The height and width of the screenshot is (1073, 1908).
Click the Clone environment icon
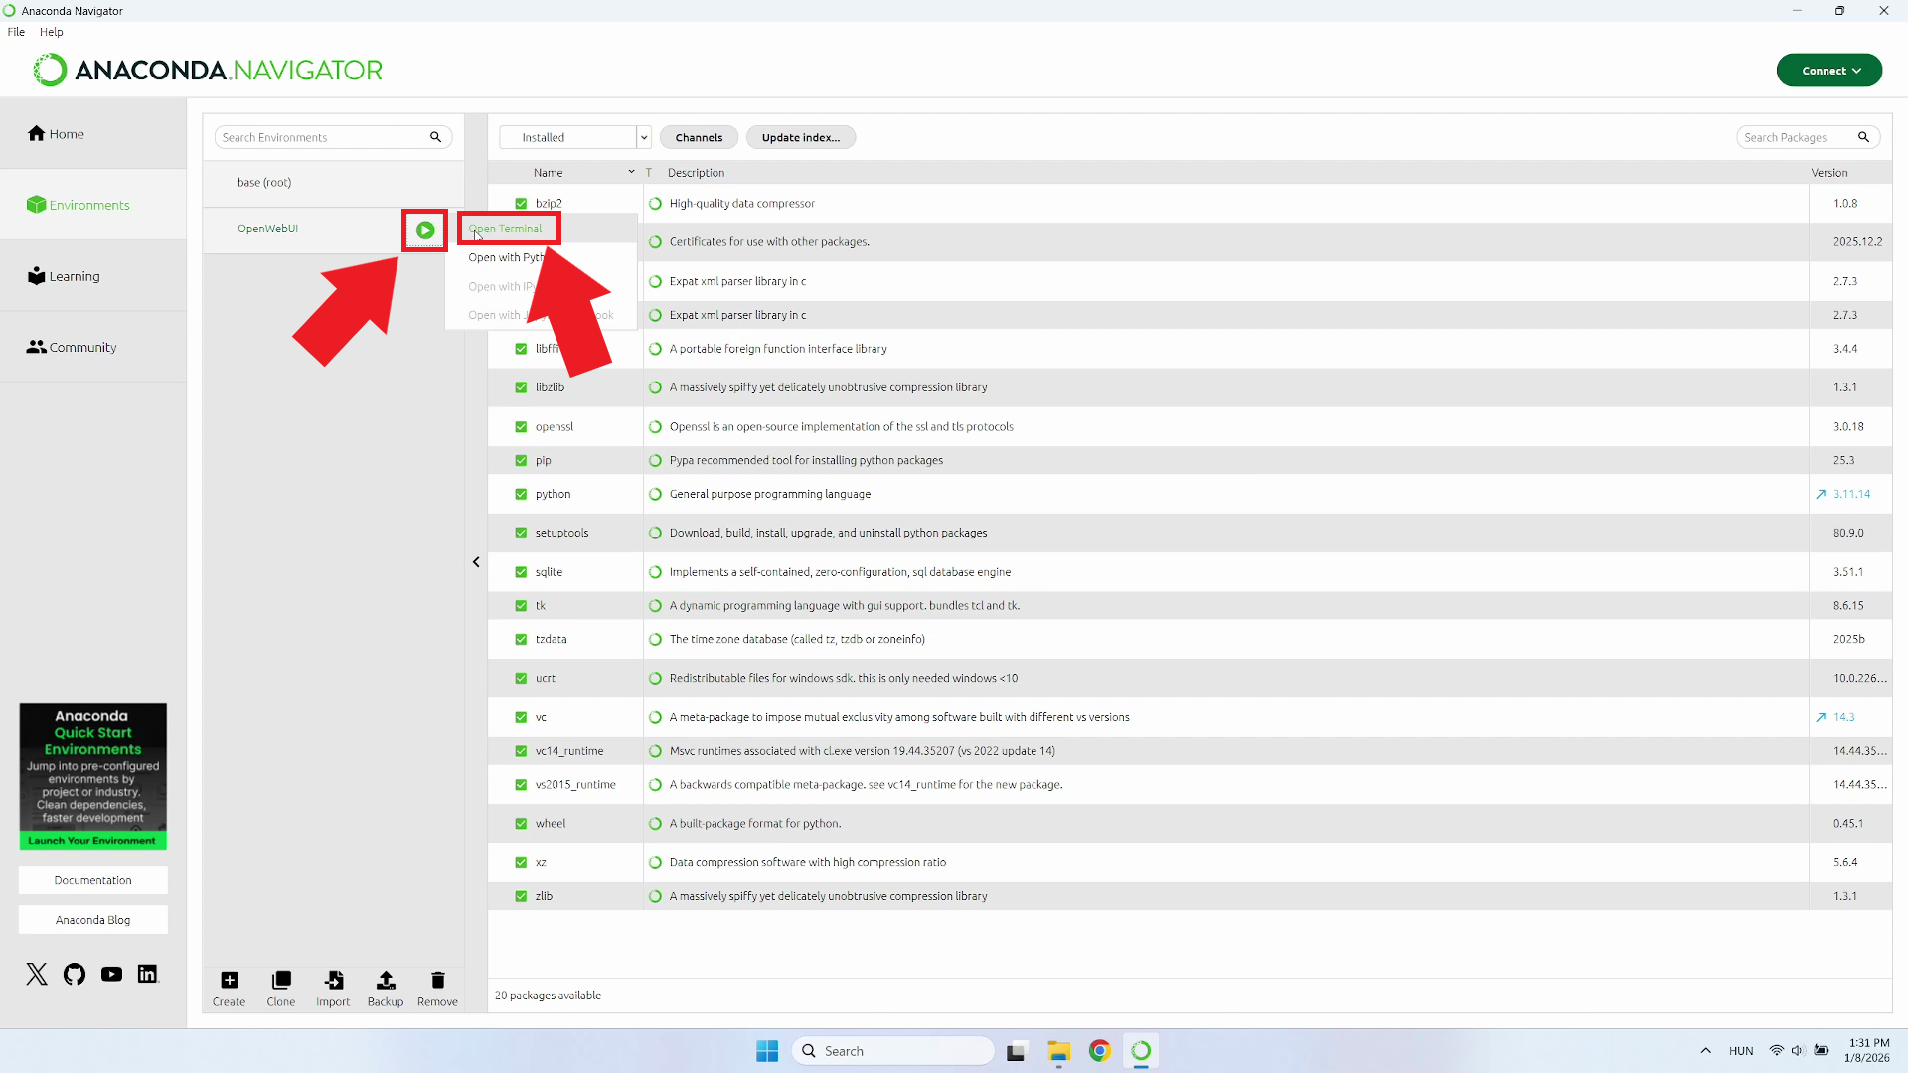(281, 981)
